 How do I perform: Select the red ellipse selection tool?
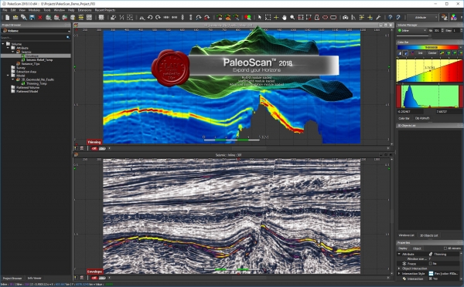coord(325,18)
